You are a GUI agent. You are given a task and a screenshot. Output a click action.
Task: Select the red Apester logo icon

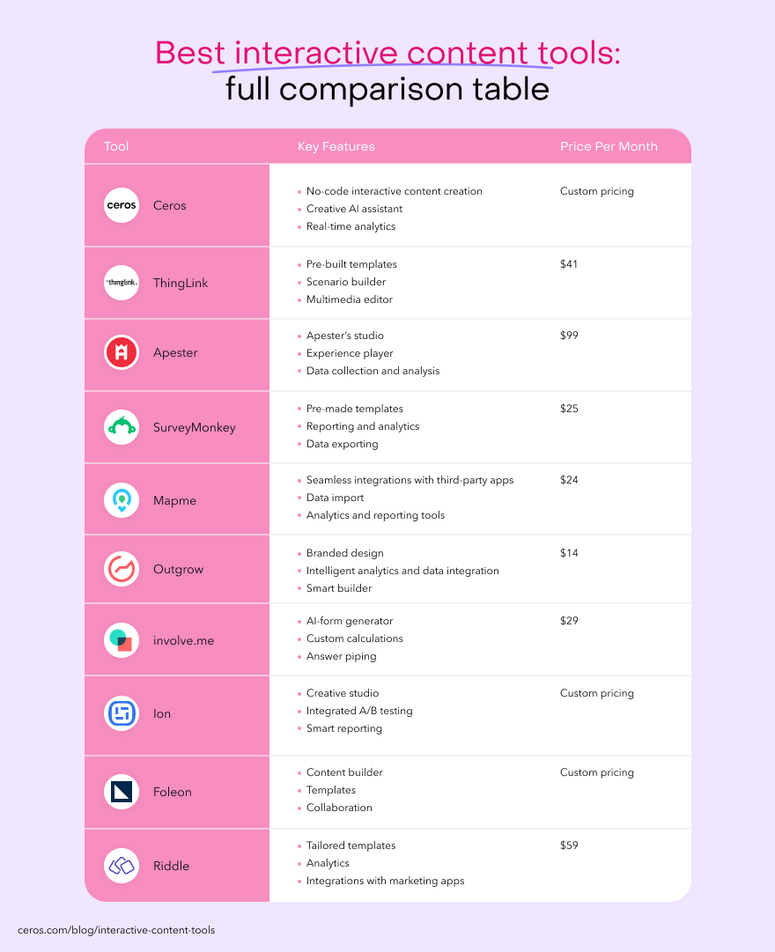[122, 353]
